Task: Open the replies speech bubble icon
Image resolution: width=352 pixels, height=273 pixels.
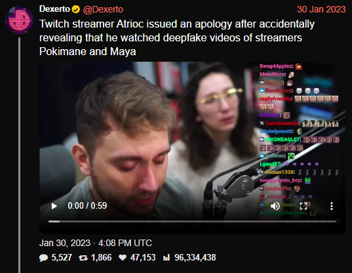Action: [x=43, y=258]
